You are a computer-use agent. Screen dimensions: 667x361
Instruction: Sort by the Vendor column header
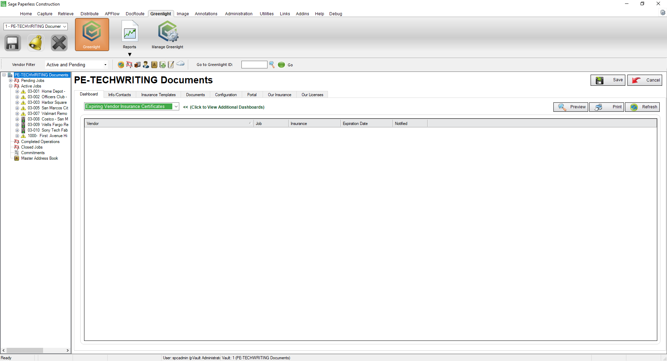169,124
